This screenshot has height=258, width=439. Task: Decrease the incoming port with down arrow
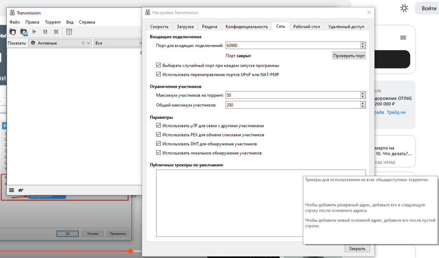click(363, 47)
